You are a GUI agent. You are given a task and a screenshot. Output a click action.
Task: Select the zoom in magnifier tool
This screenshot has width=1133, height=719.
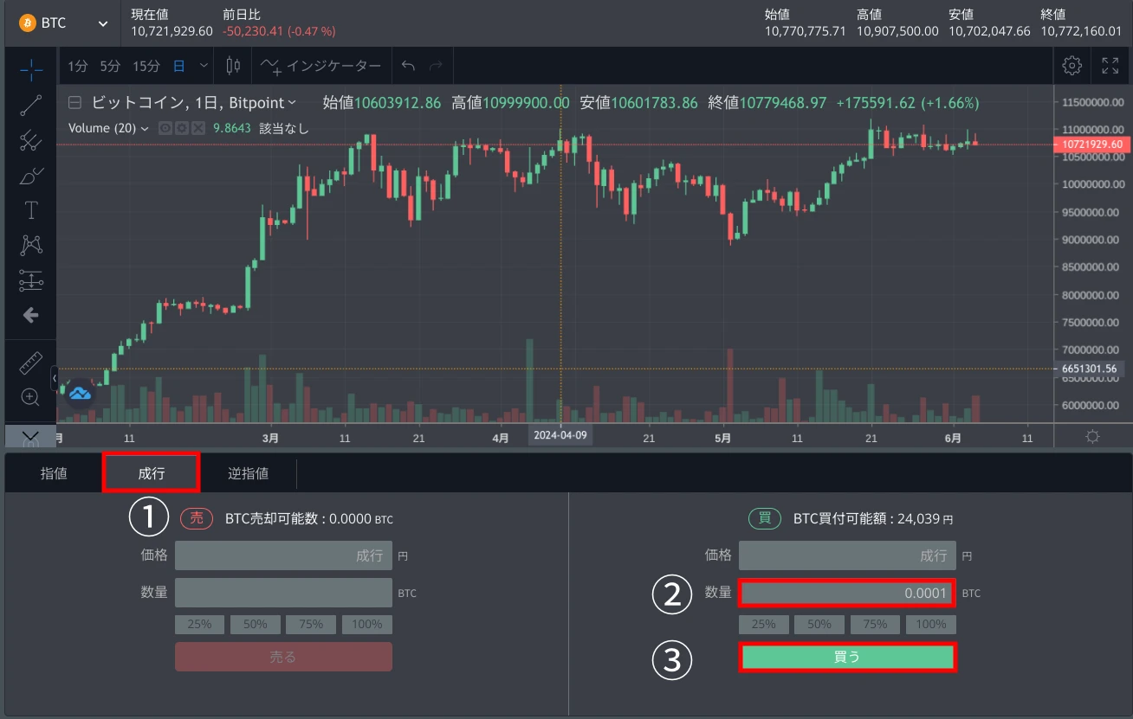[x=31, y=397]
